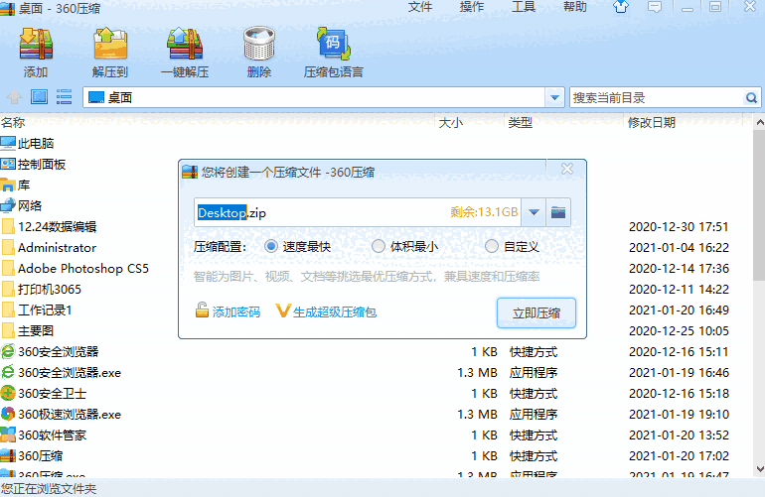Image resolution: width=765 pixels, height=497 pixels.
Task: Select the 360安全卫士 shortcut icon
Action: 8,393
